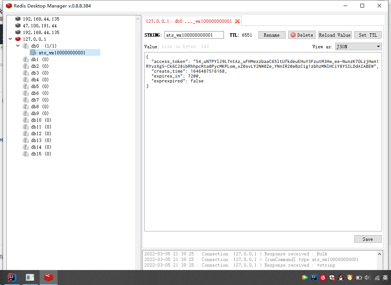The height and width of the screenshot is (285, 391).
Task: Open the View as JSON dropdown
Action: click(x=358, y=47)
